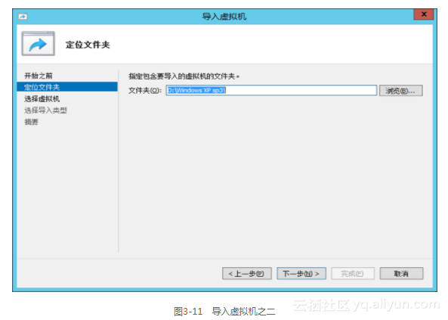The width and height of the screenshot is (448, 320).
Task: Click the large blue arrow wizard icon
Action: (x=39, y=44)
